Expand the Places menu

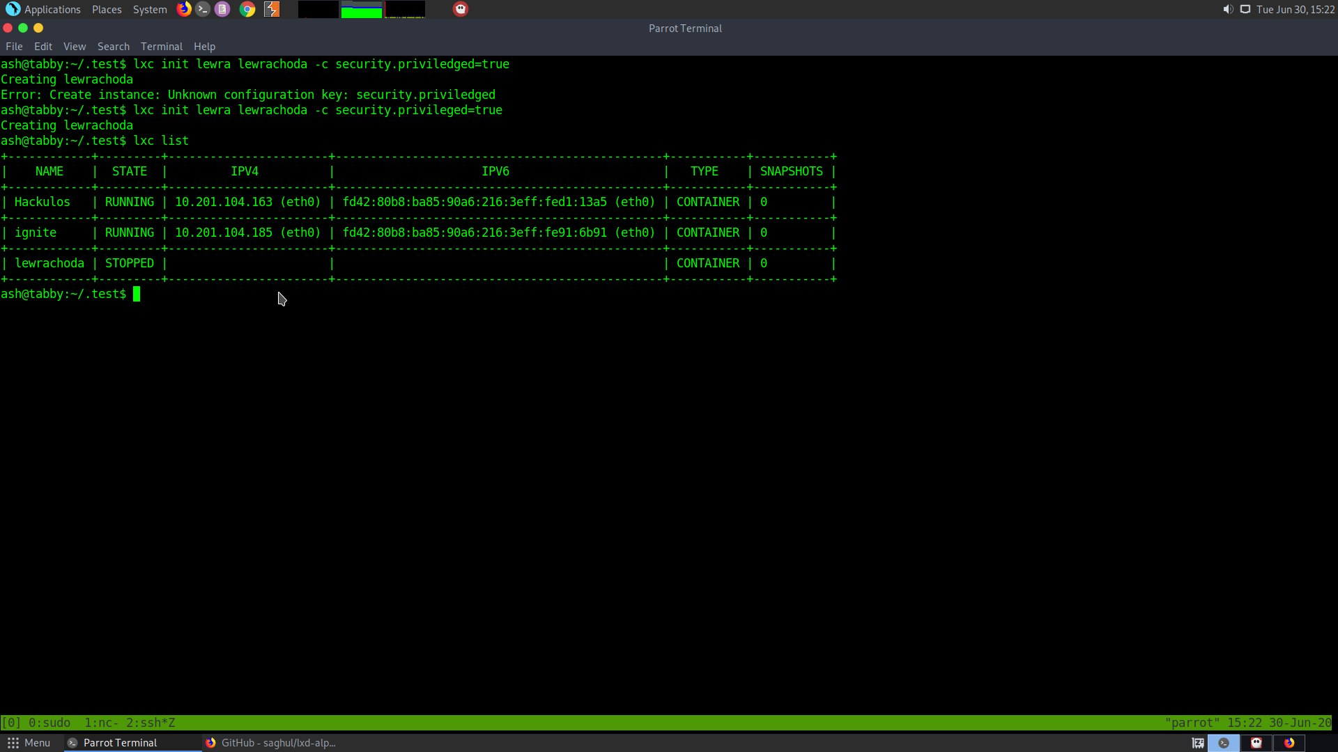pos(107,9)
